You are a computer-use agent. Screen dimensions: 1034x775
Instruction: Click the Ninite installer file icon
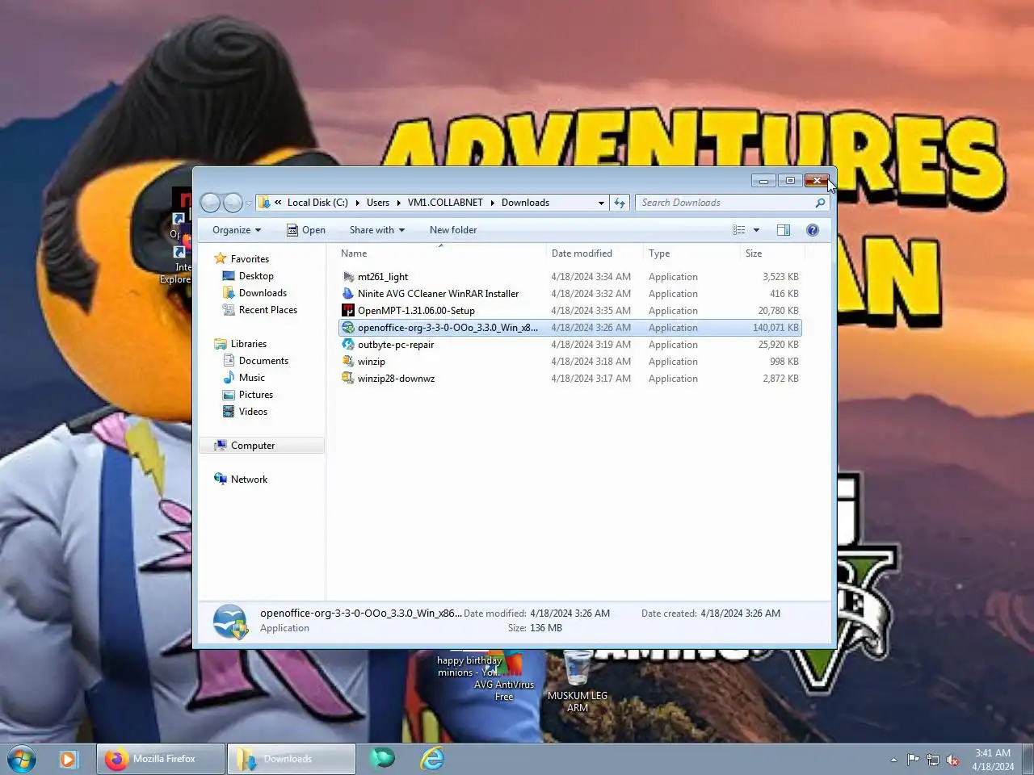(x=348, y=294)
